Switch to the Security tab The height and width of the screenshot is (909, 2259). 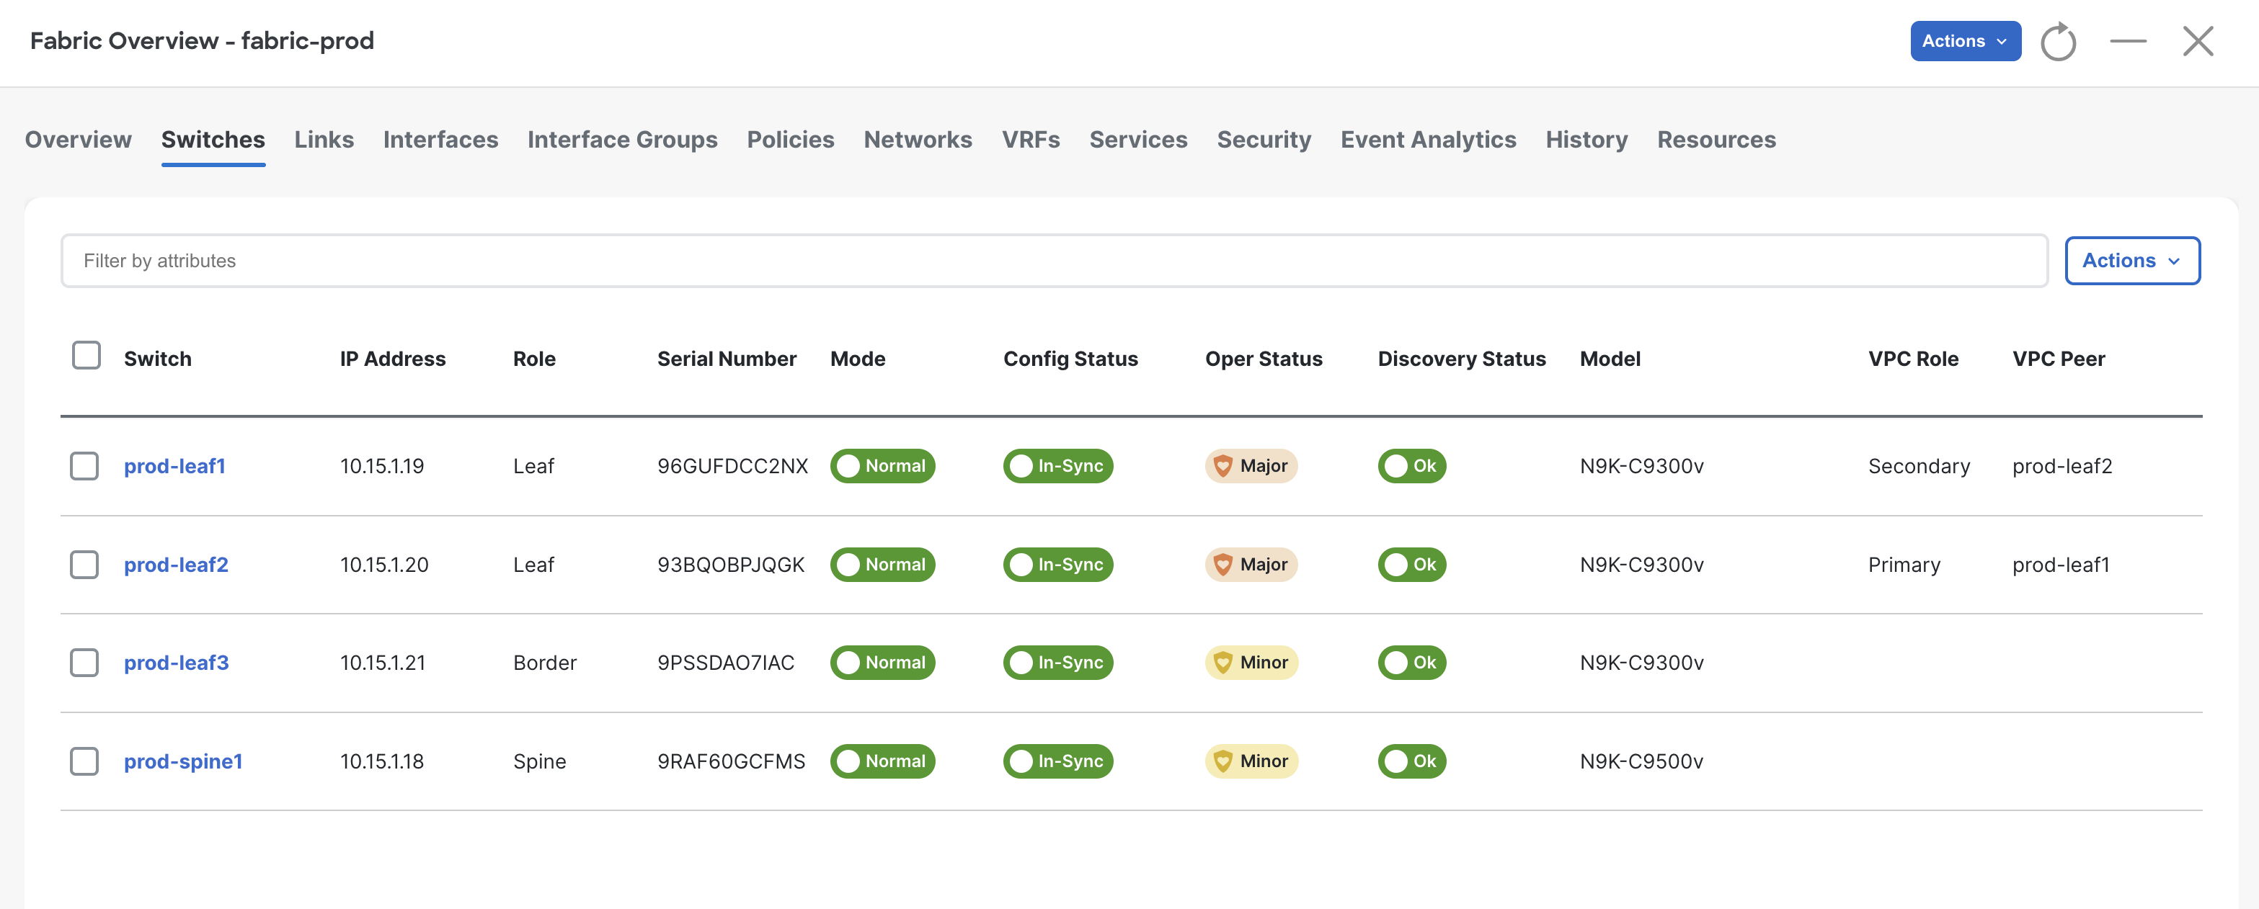pos(1264,139)
